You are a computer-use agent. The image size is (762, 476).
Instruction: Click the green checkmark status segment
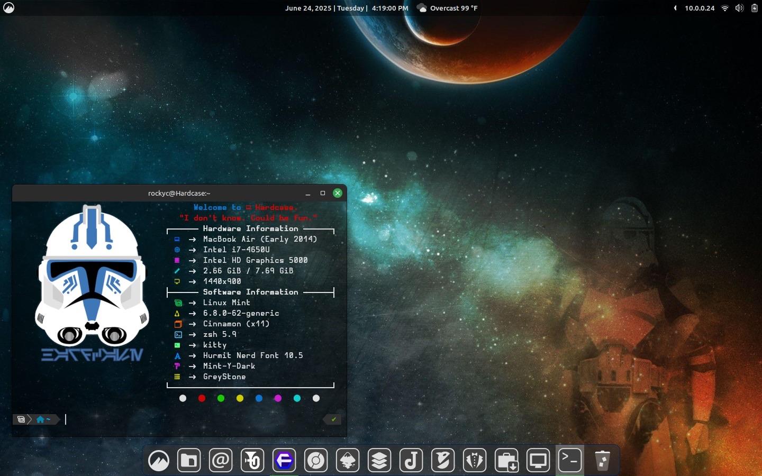(333, 419)
